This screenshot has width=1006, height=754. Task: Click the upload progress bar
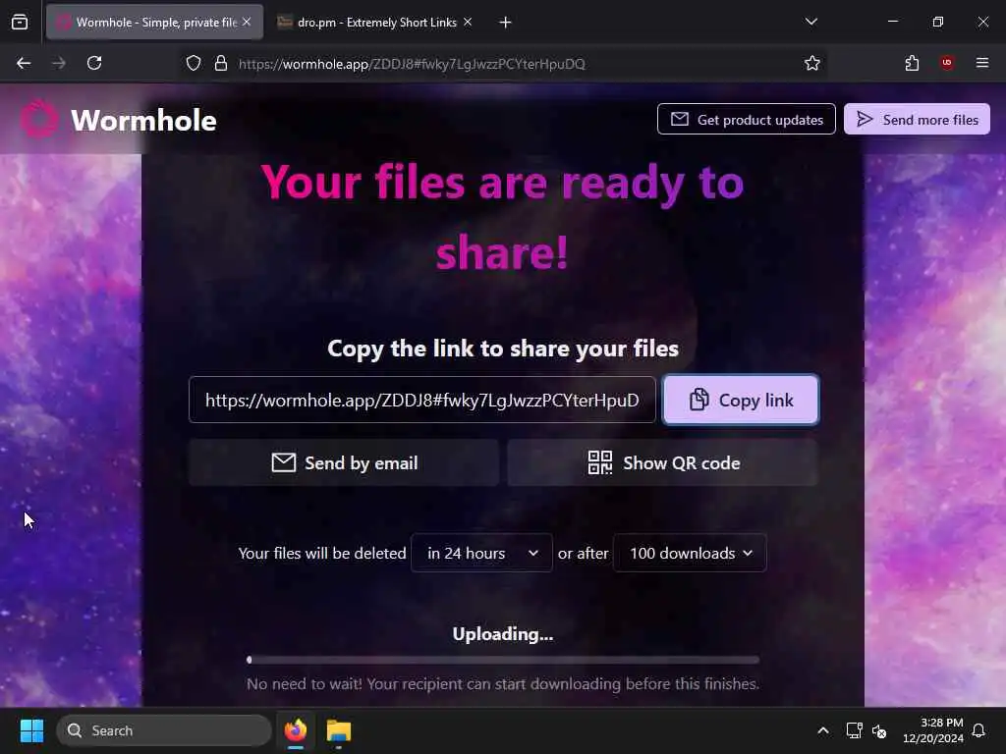point(503,660)
